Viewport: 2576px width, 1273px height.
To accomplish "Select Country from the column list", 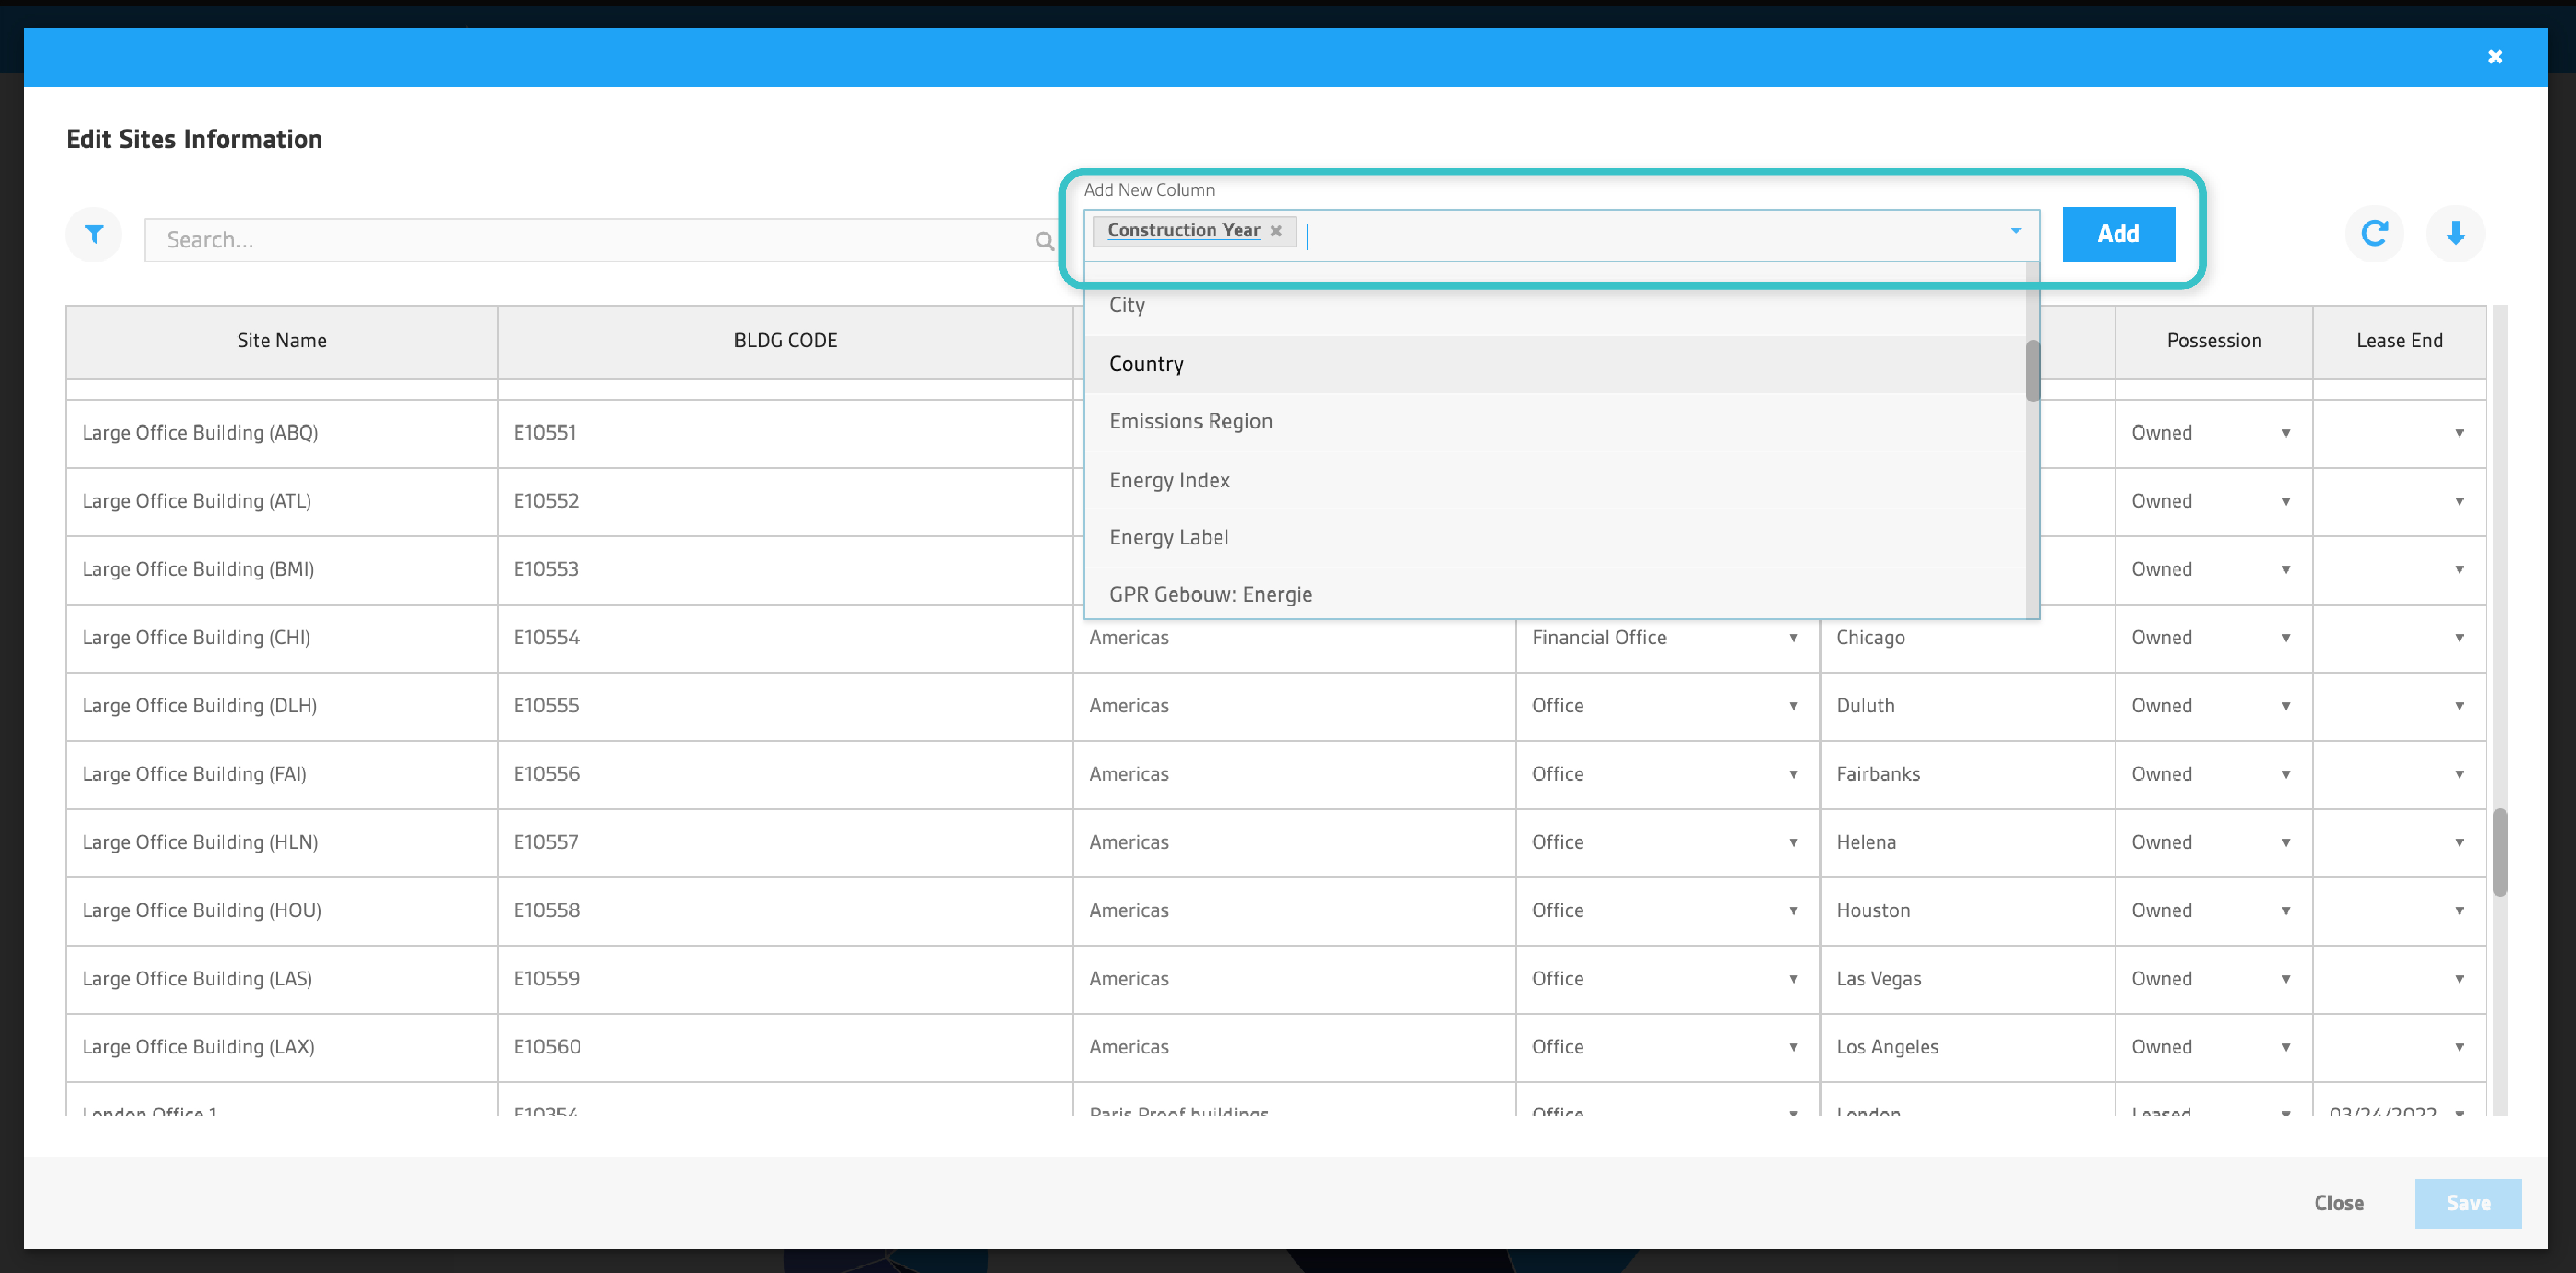I will point(1555,364).
